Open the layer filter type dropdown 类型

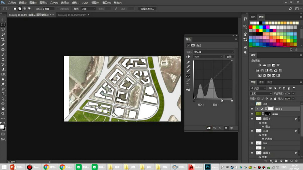click(x=259, y=88)
